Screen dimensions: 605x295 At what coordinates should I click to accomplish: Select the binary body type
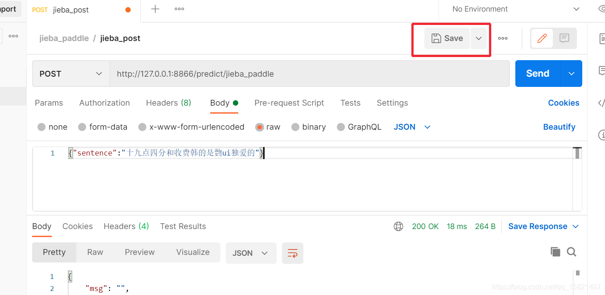pos(309,127)
